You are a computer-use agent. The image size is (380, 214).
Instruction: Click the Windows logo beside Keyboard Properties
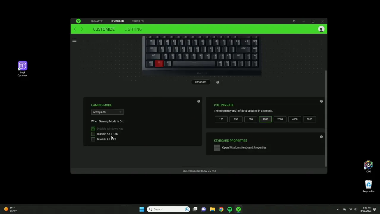tap(217, 148)
